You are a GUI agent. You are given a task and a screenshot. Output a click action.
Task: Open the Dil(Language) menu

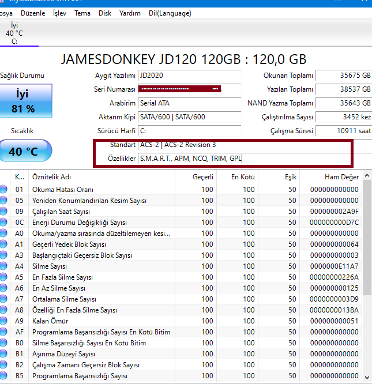(x=170, y=13)
